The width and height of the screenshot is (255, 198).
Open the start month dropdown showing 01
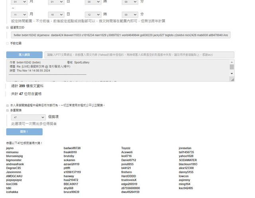click(x=19, y=2)
